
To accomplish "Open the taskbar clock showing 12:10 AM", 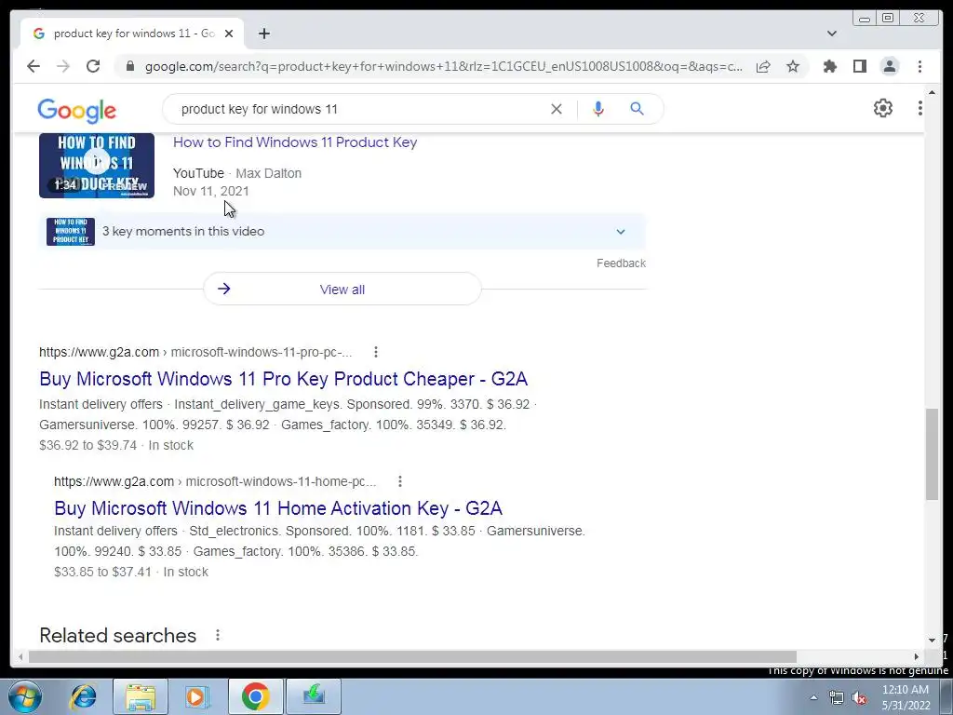I will [906, 697].
